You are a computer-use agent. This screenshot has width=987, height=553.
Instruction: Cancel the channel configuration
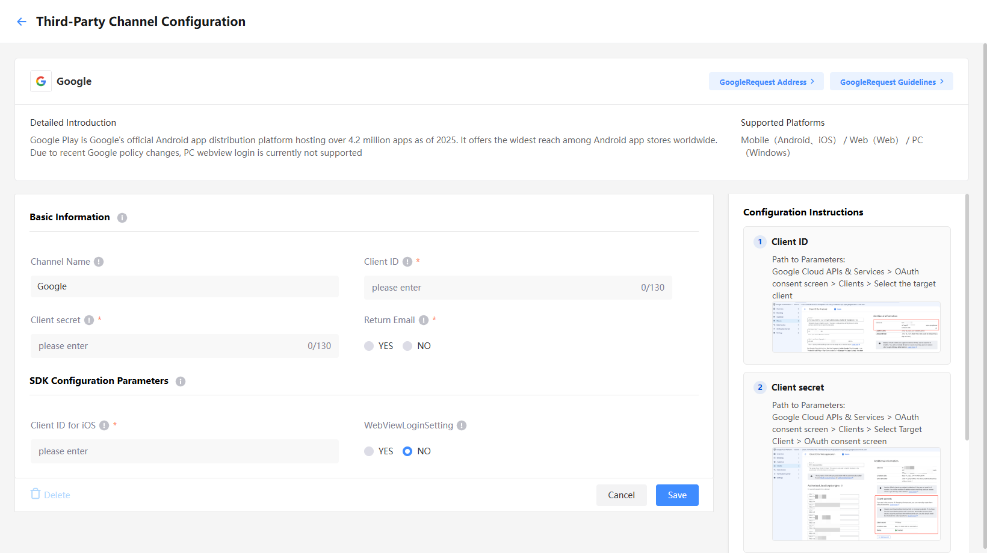point(622,495)
